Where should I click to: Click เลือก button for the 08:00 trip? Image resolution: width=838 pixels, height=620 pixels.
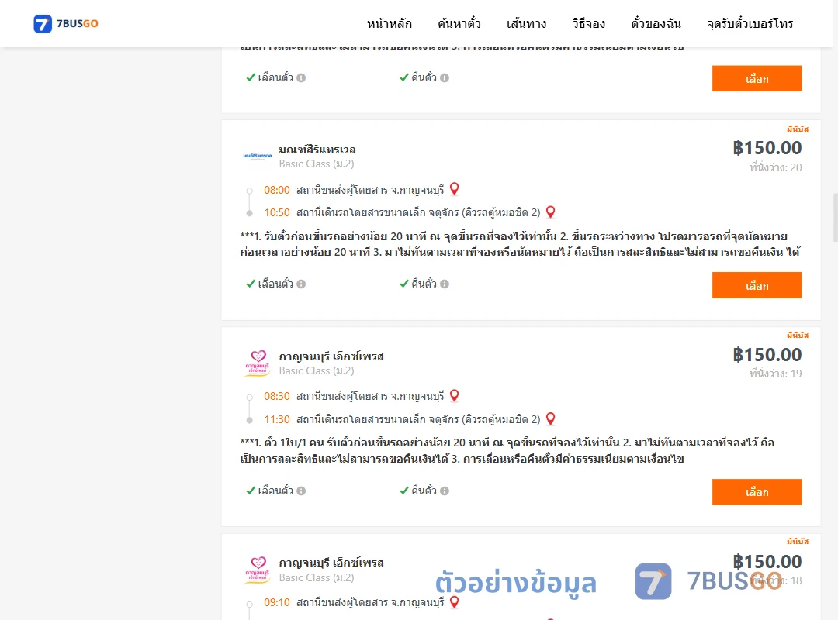757,285
